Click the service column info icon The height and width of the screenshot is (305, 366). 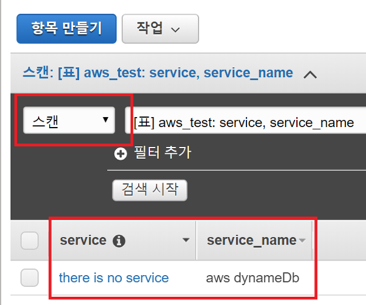(119, 241)
